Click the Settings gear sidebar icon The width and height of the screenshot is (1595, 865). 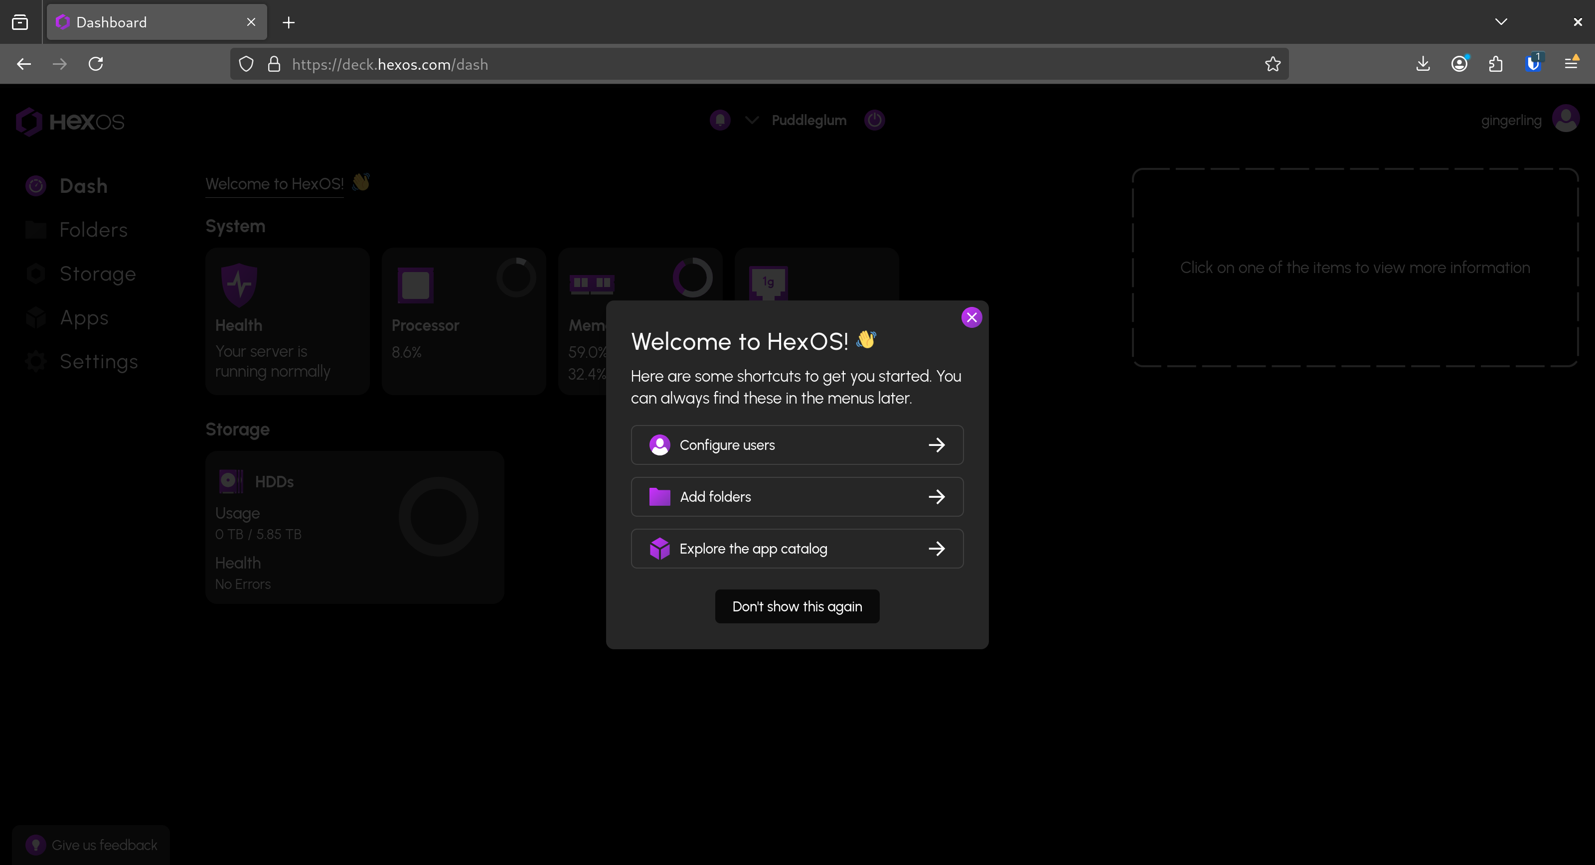coord(36,362)
